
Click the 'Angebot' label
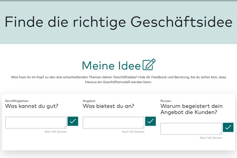pos(89,101)
